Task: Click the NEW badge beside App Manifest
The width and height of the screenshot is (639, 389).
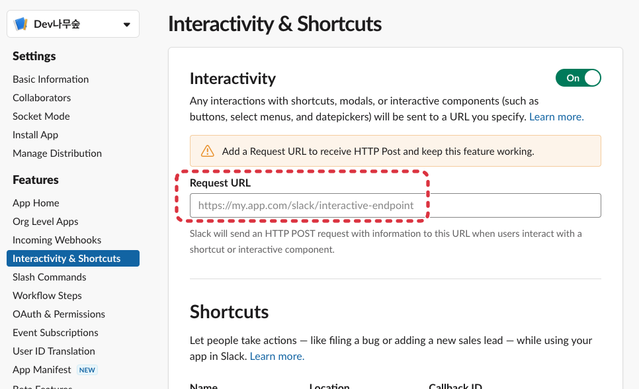Action: tap(87, 370)
